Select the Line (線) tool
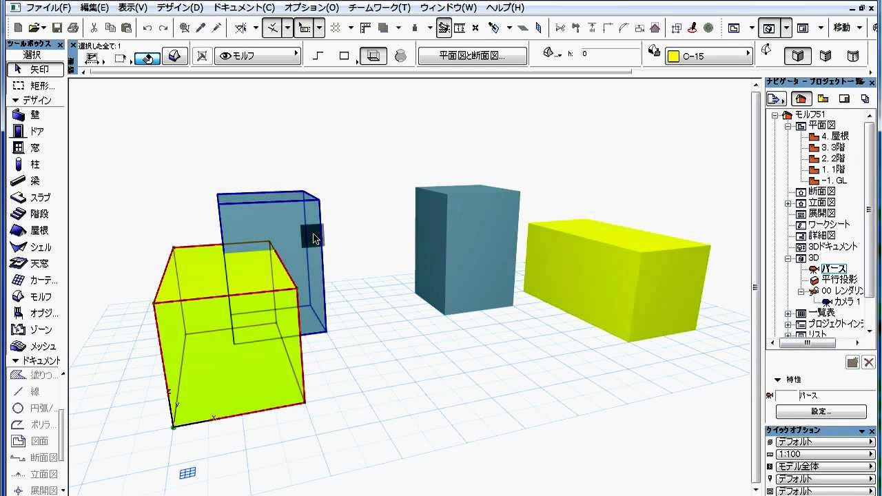882x496 pixels. point(35,391)
